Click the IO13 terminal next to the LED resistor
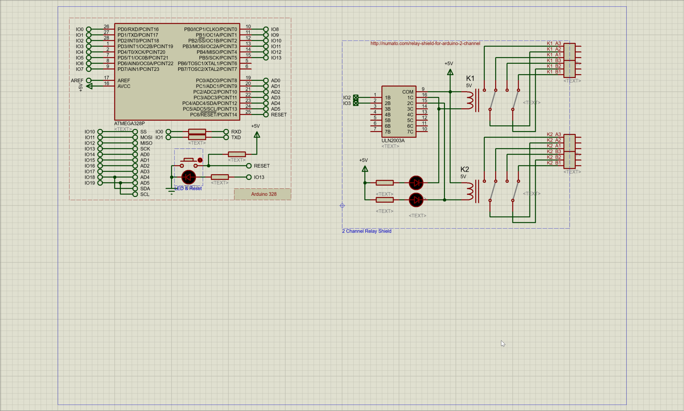 point(249,177)
